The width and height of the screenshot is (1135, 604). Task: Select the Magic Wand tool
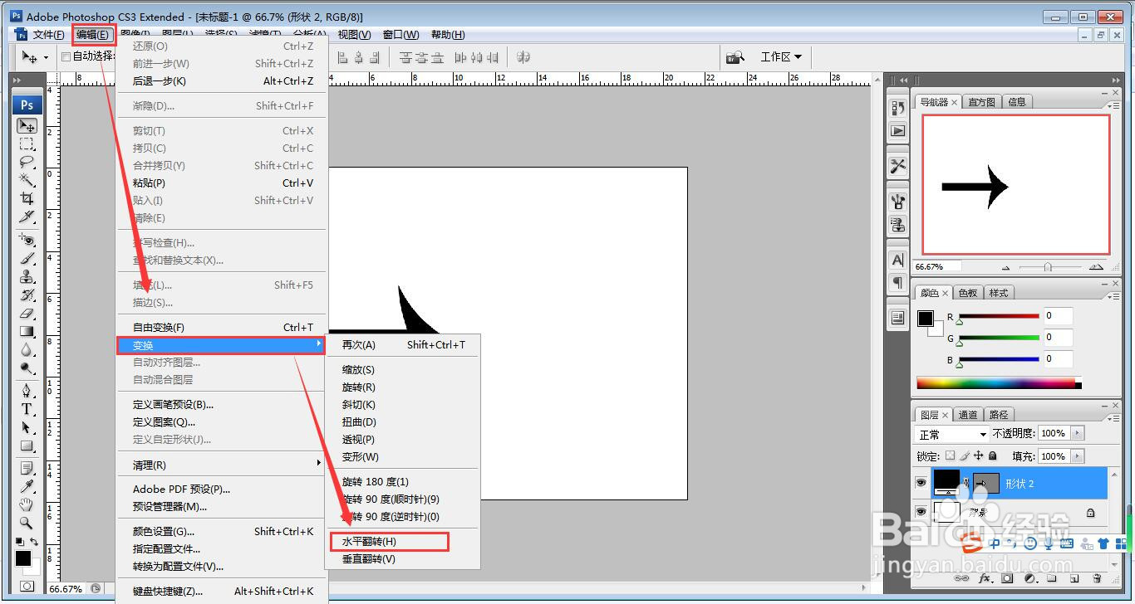coord(27,180)
